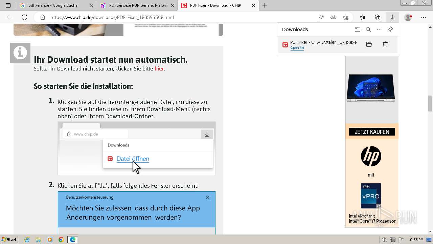This screenshot has width=433, height=244.
Task: Show PDF Fixer installer in folder
Action: [x=369, y=44]
